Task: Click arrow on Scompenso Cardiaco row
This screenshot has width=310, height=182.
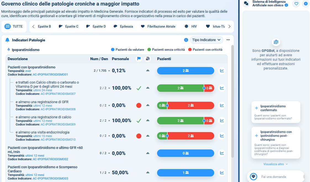Action: click(148, 172)
